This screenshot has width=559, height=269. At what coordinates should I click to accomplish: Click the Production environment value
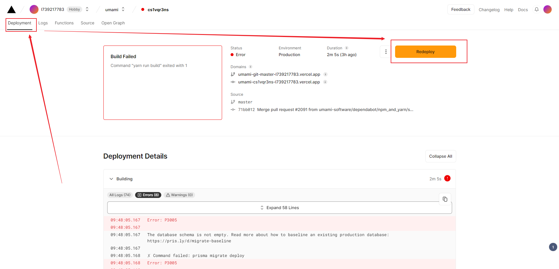[x=289, y=55]
